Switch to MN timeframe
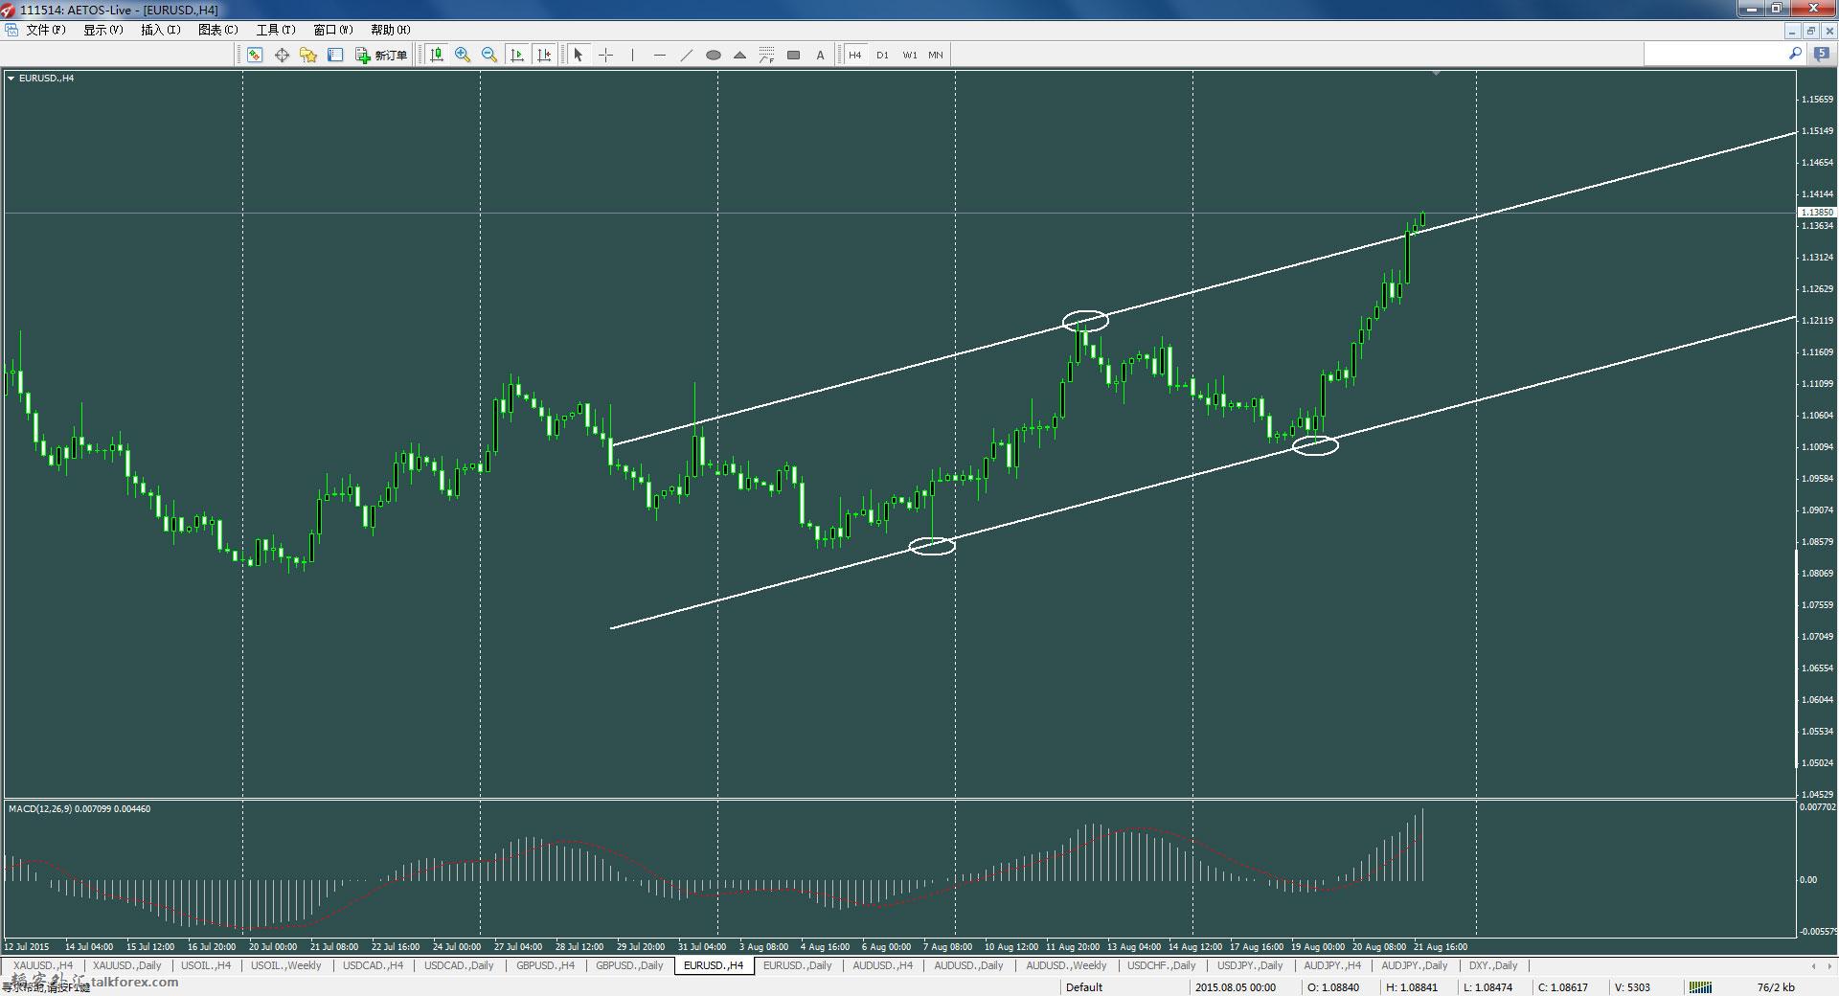This screenshot has width=1839, height=996. 936,55
